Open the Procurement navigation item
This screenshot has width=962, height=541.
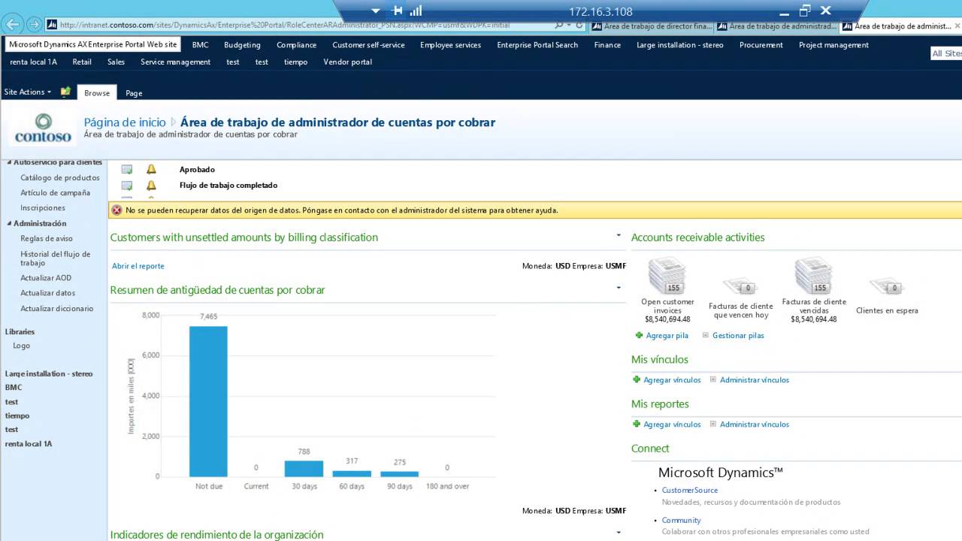[x=761, y=45]
